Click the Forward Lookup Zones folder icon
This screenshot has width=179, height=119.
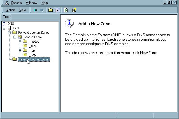pos(15,33)
